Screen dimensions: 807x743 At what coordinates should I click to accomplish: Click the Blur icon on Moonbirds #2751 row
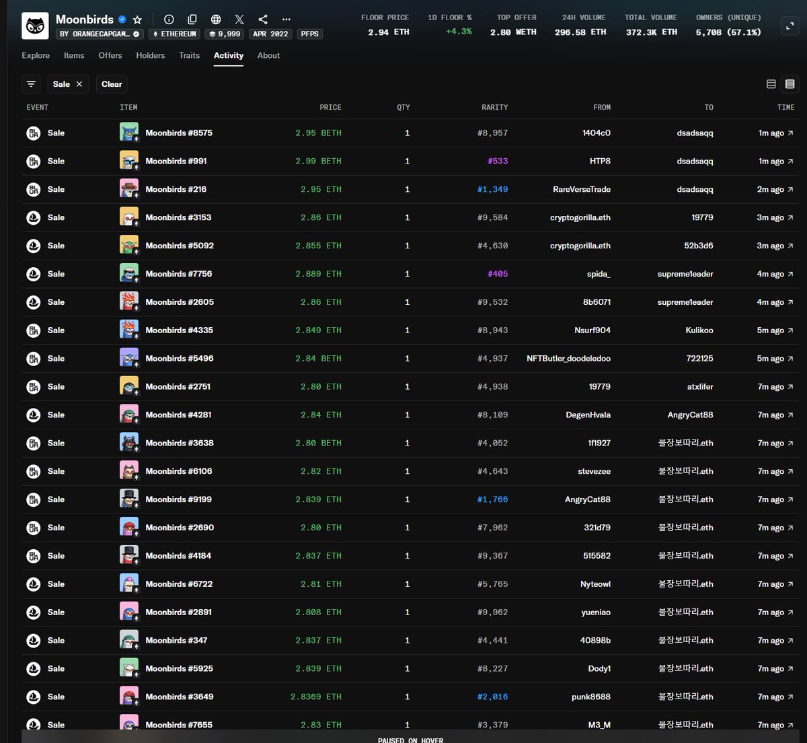[33, 387]
